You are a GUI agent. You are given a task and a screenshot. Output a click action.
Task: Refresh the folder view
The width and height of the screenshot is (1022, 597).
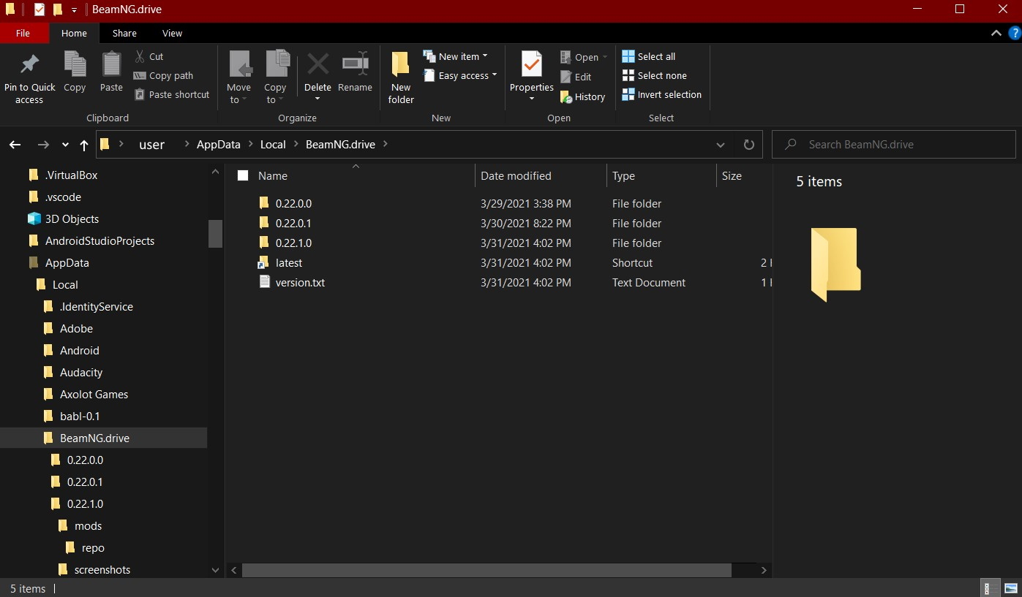point(748,145)
